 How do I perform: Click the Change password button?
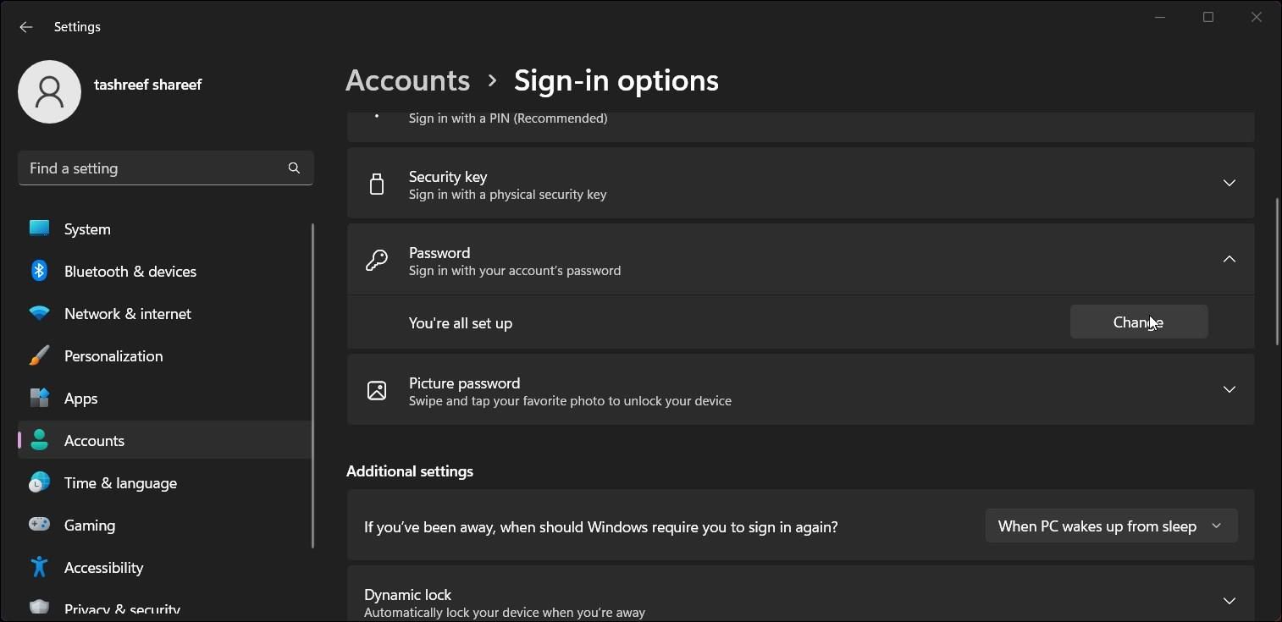(1139, 322)
